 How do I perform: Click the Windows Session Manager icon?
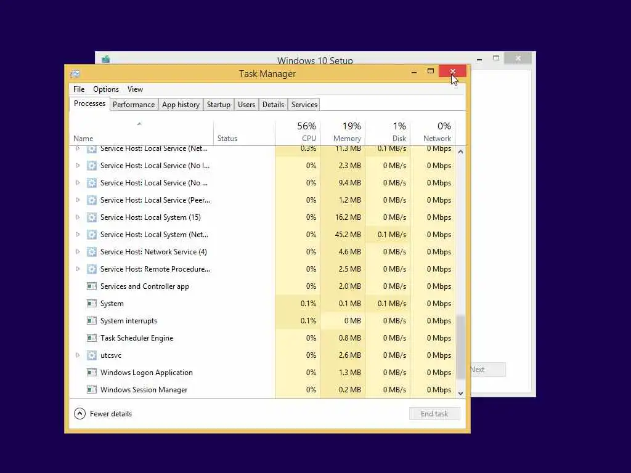pyautogui.click(x=92, y=390)
